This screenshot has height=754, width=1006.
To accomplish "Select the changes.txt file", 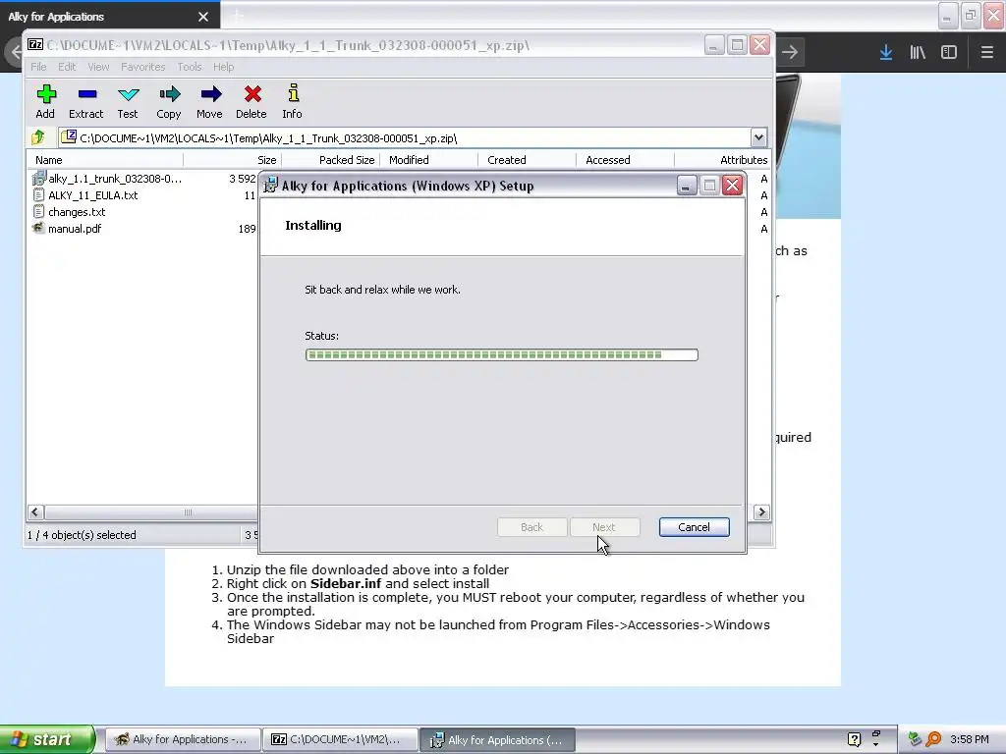I will (70, 212).
